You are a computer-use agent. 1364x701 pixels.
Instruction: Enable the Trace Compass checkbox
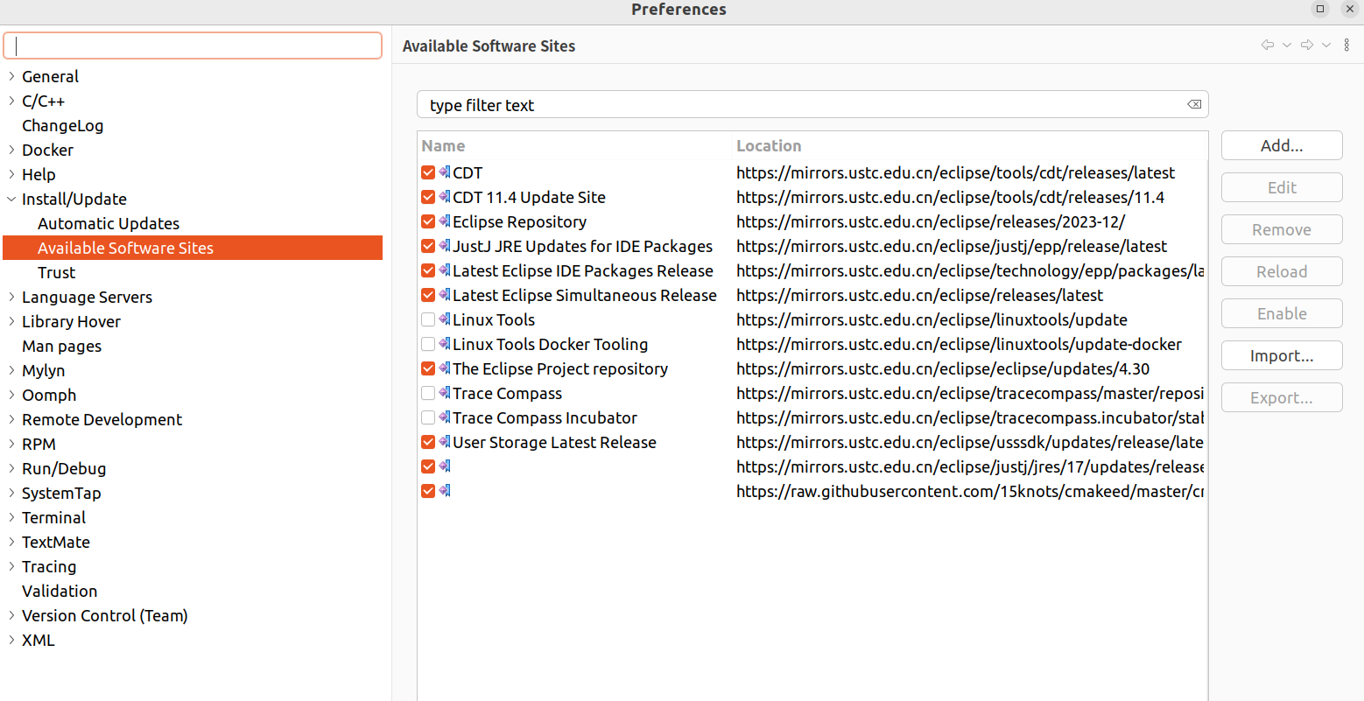(428, 393)
